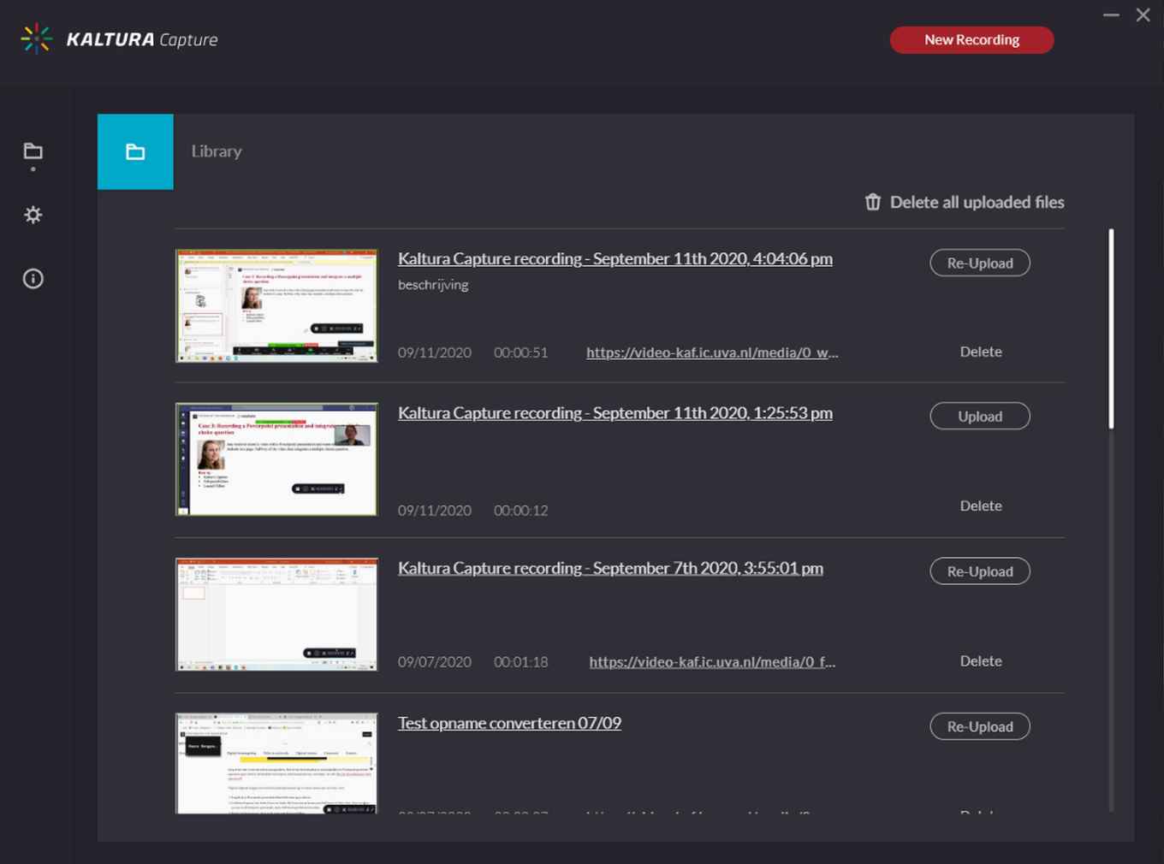The width and height of the screenshot is (1164, 864).
Task: Open the September 7th 2020 recording title
Action: 610,567
